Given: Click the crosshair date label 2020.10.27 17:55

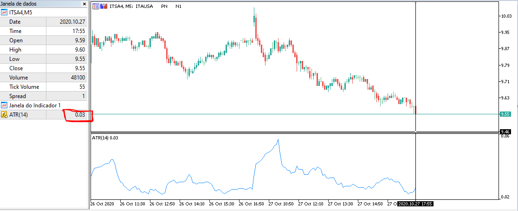Looking at the screenshot, I should pos(415,204).
